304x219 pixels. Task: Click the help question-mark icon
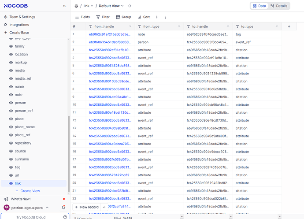tap(65, 217)
